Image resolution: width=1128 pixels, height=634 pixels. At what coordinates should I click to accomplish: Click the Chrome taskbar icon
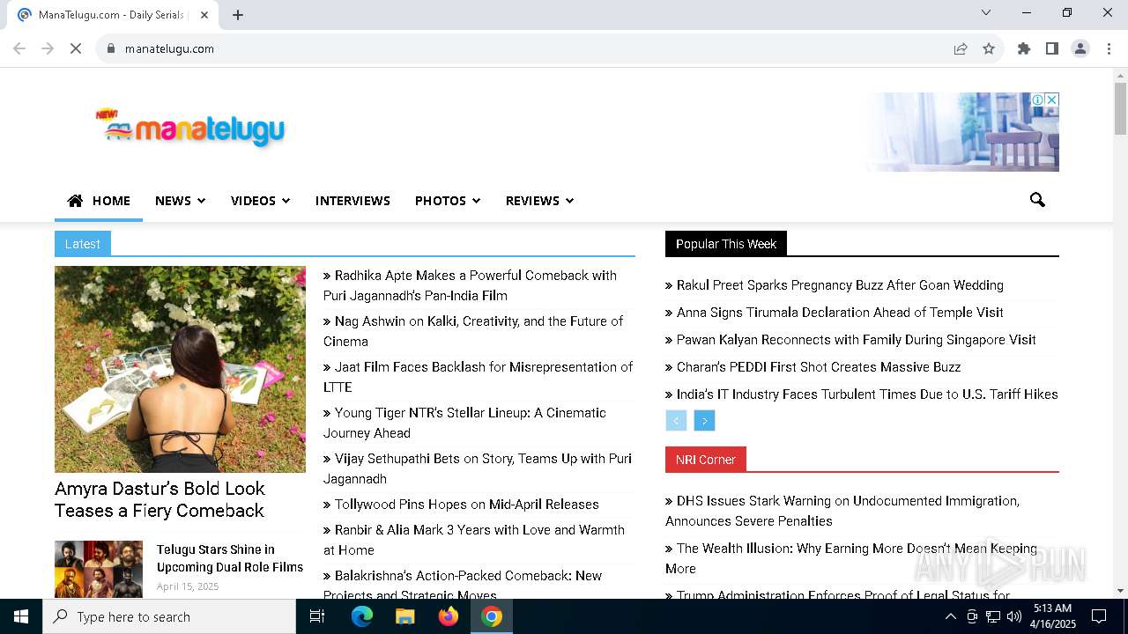pos(492,616)
